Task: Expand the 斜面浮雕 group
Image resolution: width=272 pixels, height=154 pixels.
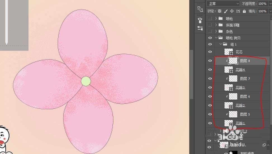Action: pos(216,25)
